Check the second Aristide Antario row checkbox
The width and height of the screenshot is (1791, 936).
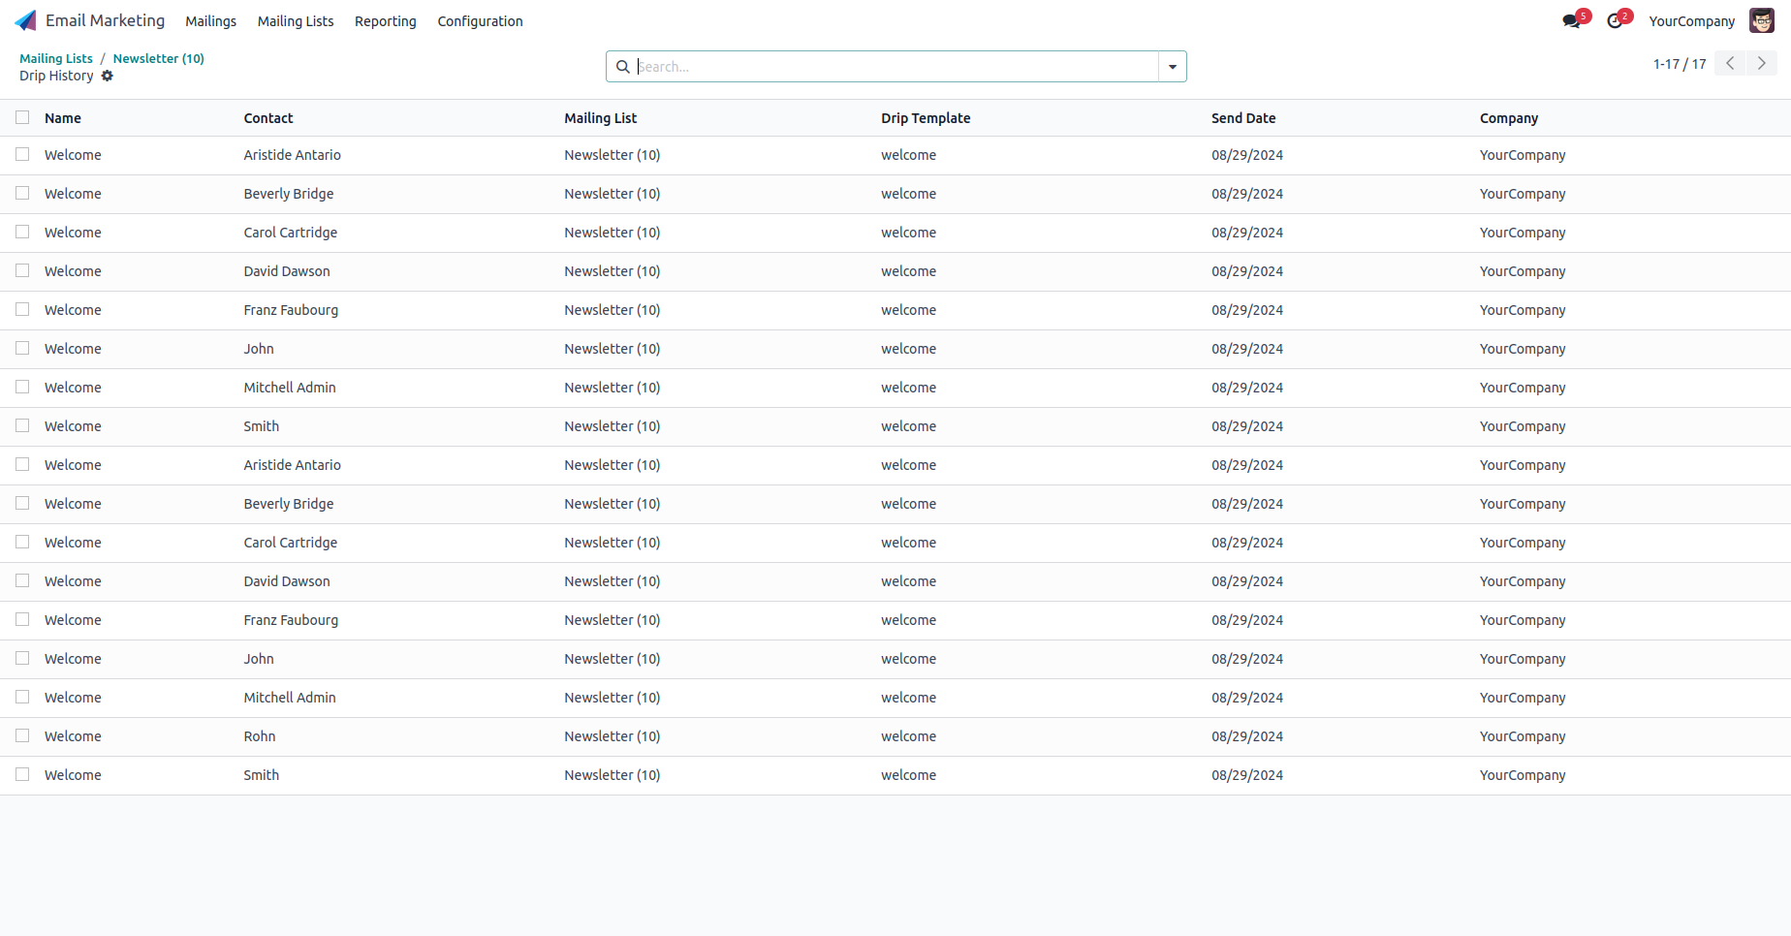(x=22, y=464)
